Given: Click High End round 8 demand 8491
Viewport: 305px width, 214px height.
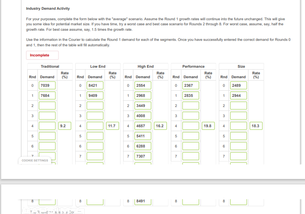Looking at the screenshot, I should pyautogui.click(x=143, y=202).
